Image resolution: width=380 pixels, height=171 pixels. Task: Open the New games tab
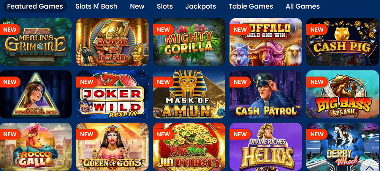(137, 6)
